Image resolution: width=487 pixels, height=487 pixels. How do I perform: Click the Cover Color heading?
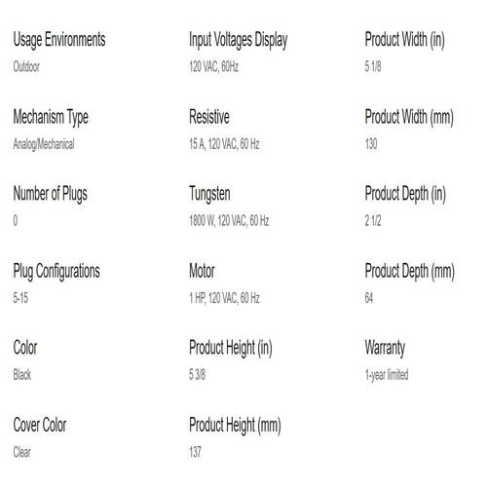click(40, 425)
